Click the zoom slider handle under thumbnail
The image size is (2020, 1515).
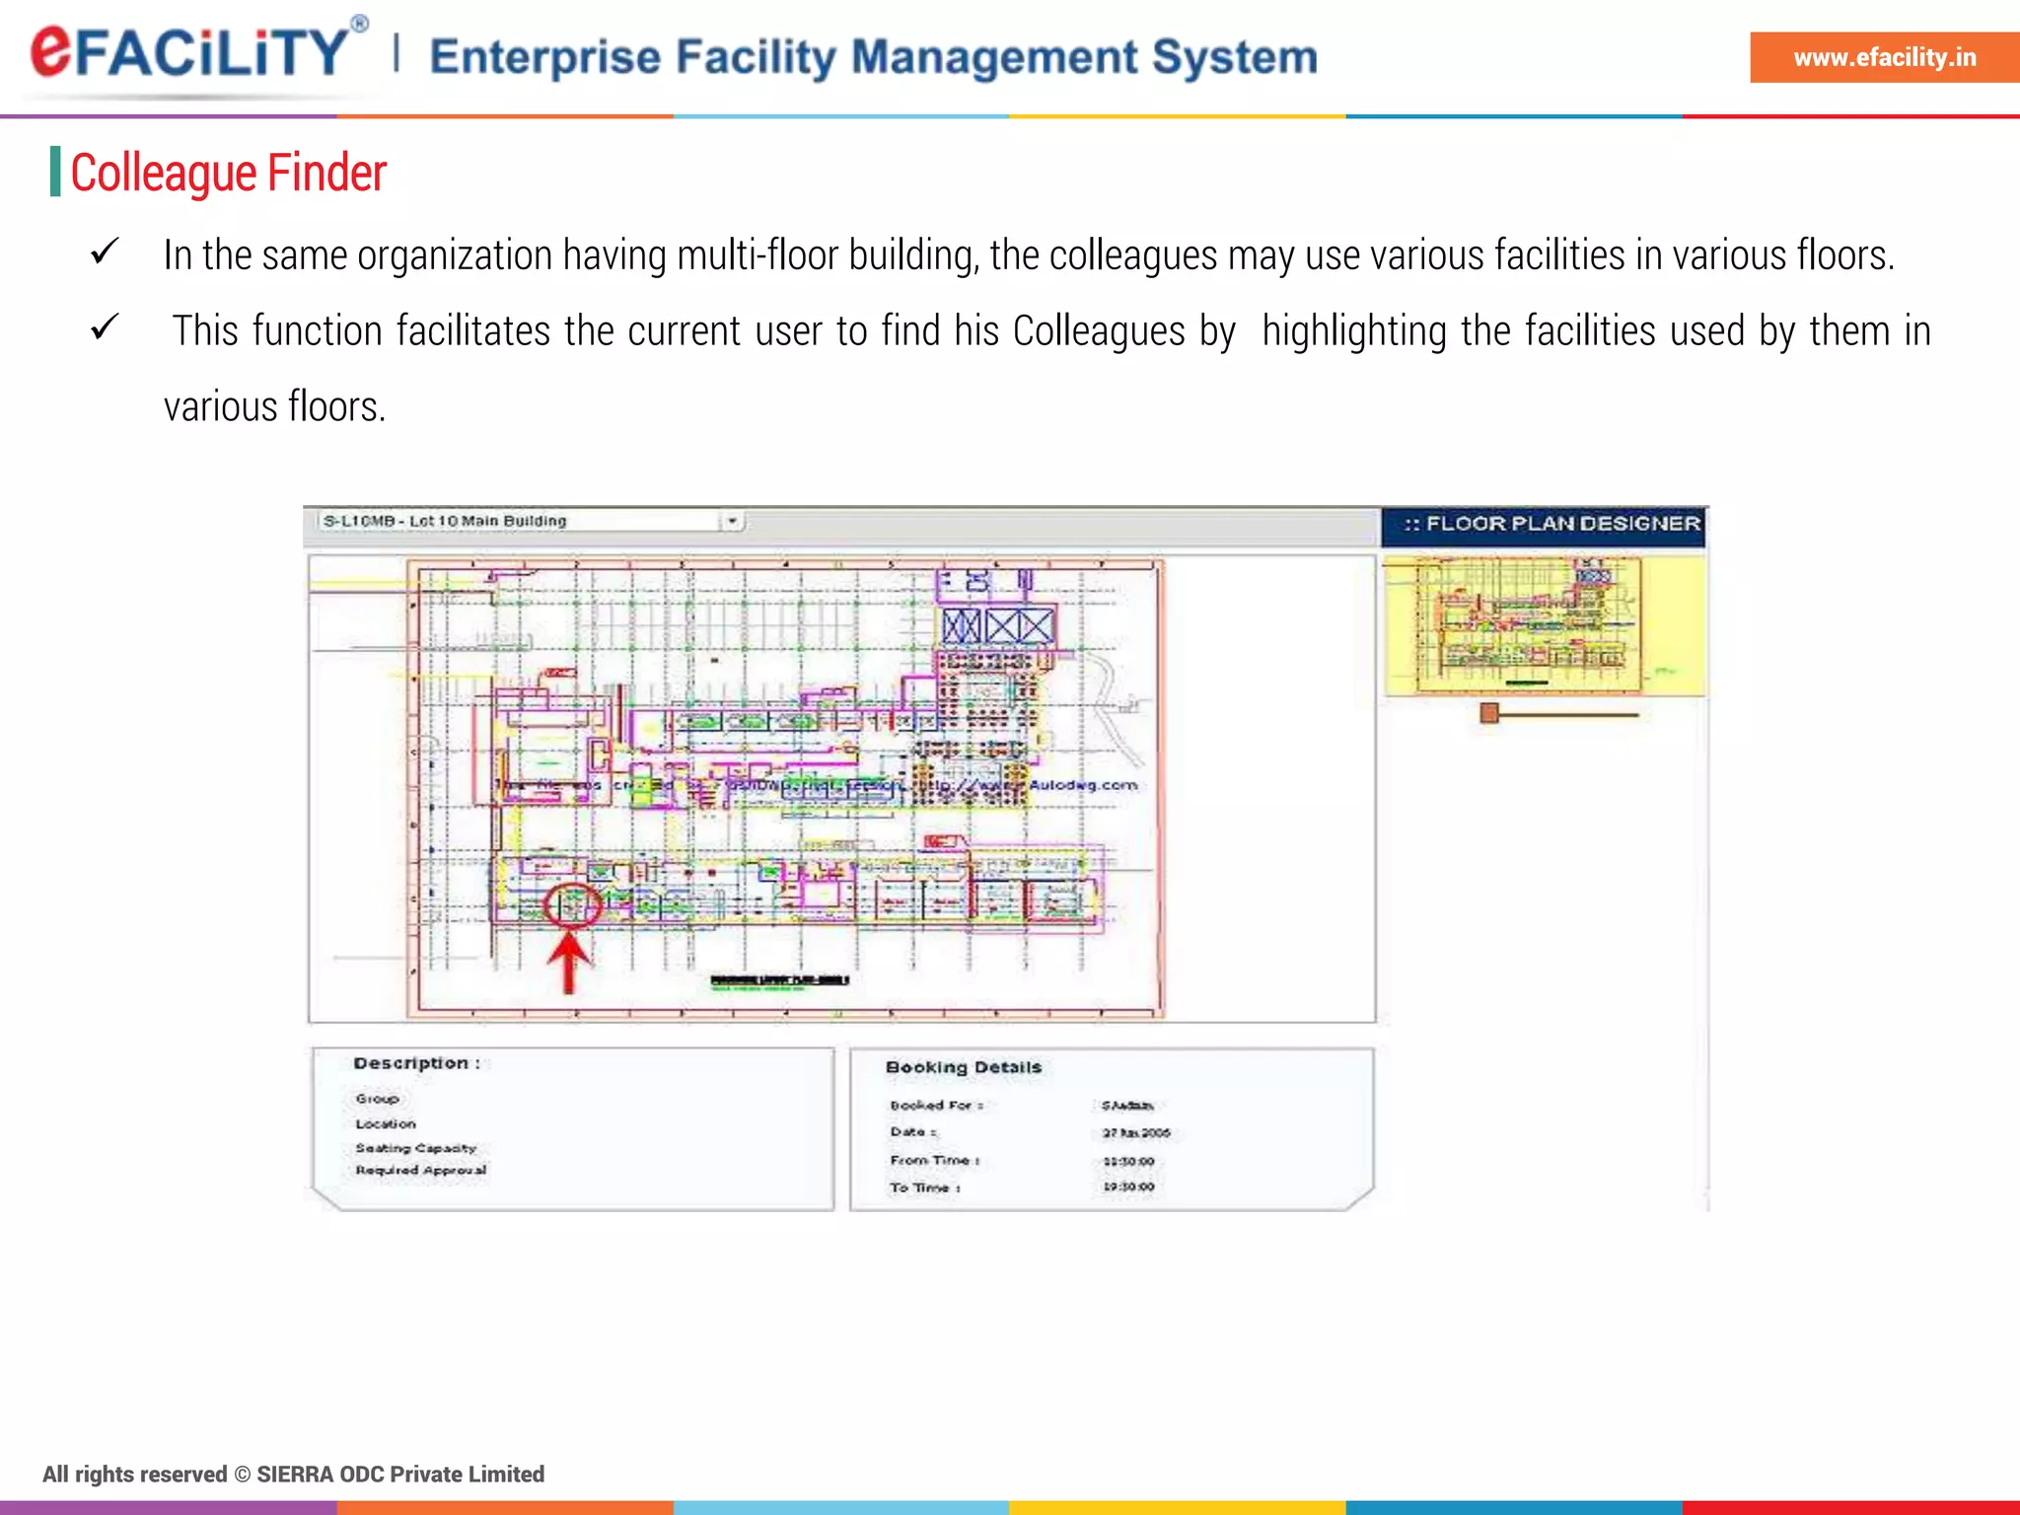click(1489, 713)
